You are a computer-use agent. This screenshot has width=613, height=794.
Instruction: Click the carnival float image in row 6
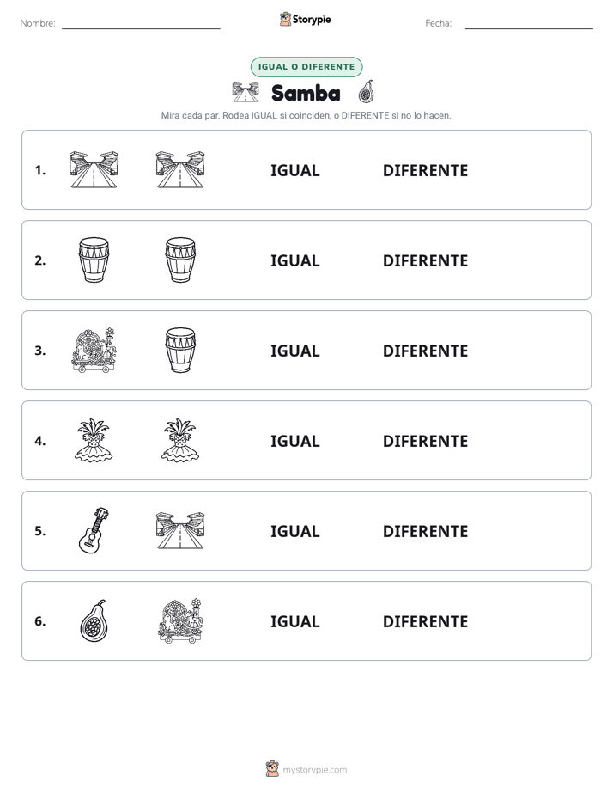[180, 620]
